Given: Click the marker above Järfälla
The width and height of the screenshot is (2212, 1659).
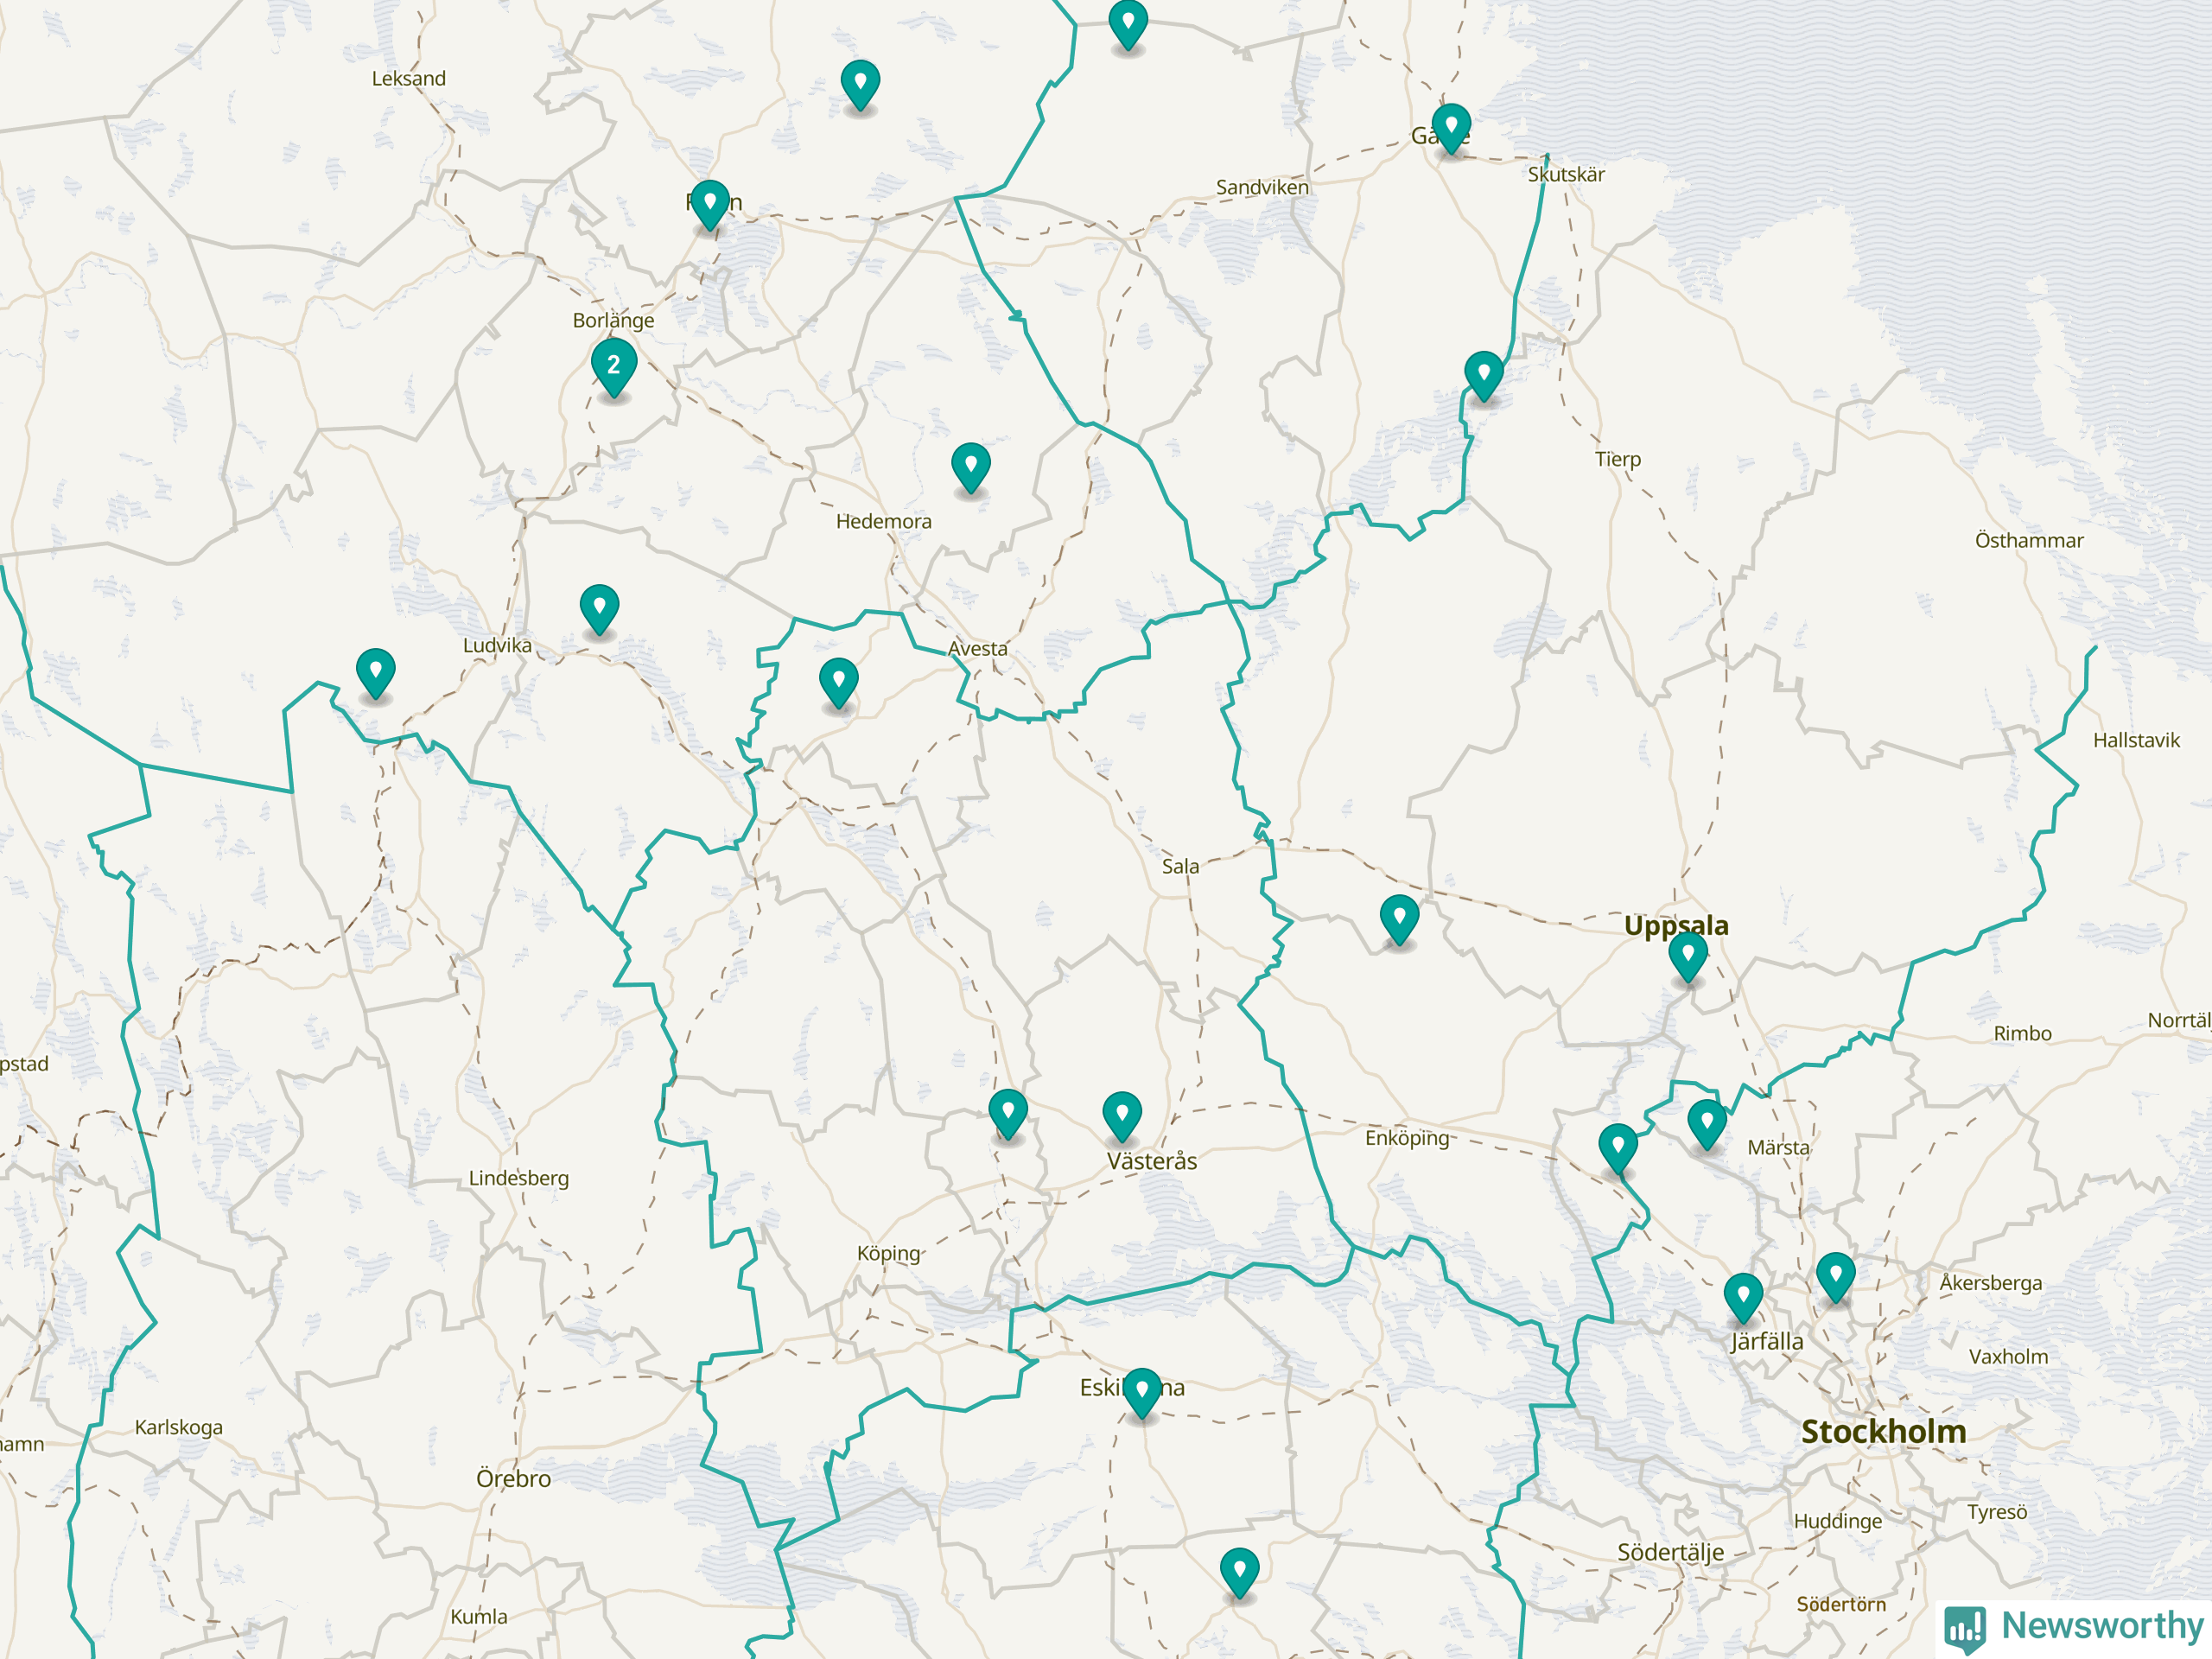Looking at the screenshot, I should (1743, 1296).
